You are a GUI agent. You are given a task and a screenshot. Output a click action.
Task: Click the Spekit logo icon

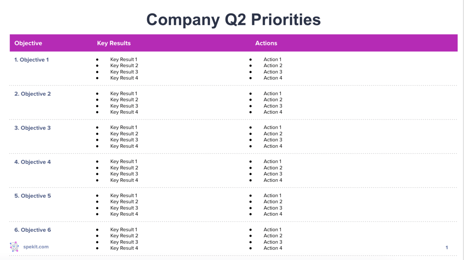coord(14,247)
